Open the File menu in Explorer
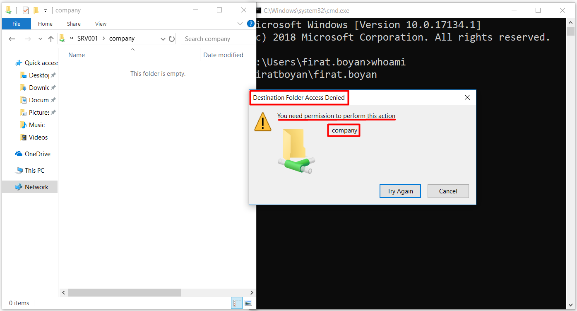Screen dimensions: 577x311 16,24
